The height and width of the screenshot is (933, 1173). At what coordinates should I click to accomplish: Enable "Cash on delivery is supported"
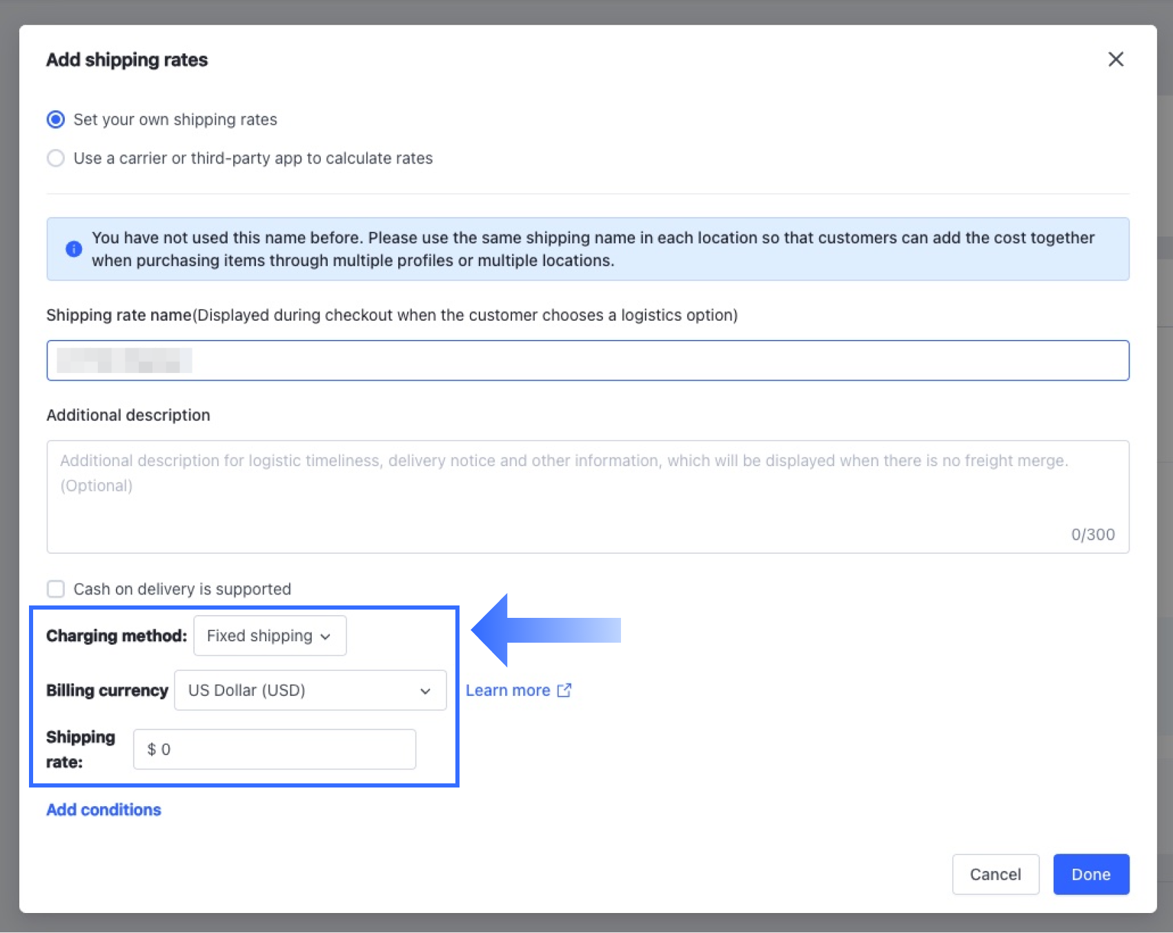[55, 589]
